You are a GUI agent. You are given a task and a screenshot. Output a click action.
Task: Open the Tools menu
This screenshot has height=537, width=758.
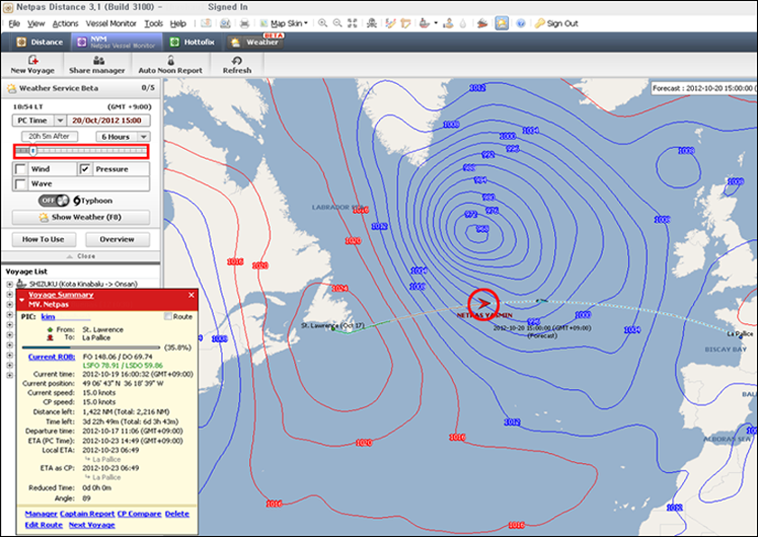[153, 23]
